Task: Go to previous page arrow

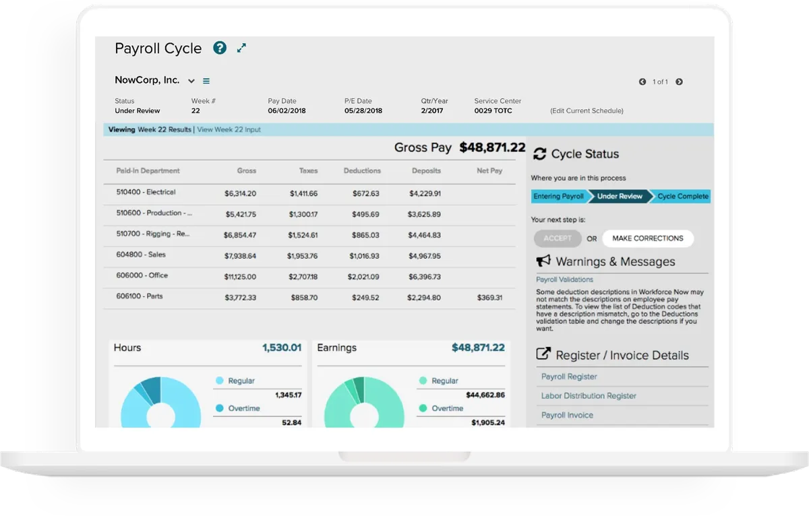Action: [x=642, y=82]
